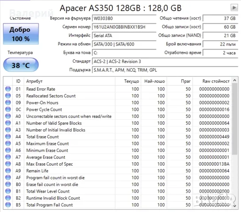Click the total host writes value 60 GB
The width and height of the screenshot is (241, 212).
click(x=220, y=27)
